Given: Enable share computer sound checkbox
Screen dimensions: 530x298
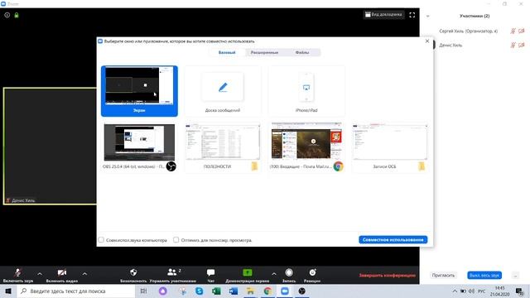Looking at the screenshot, I should [101, 239].
